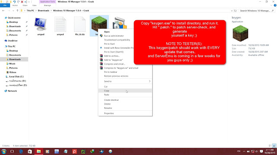Open the Home ribbon tab

pyautogui.click(x=15, y=6)
